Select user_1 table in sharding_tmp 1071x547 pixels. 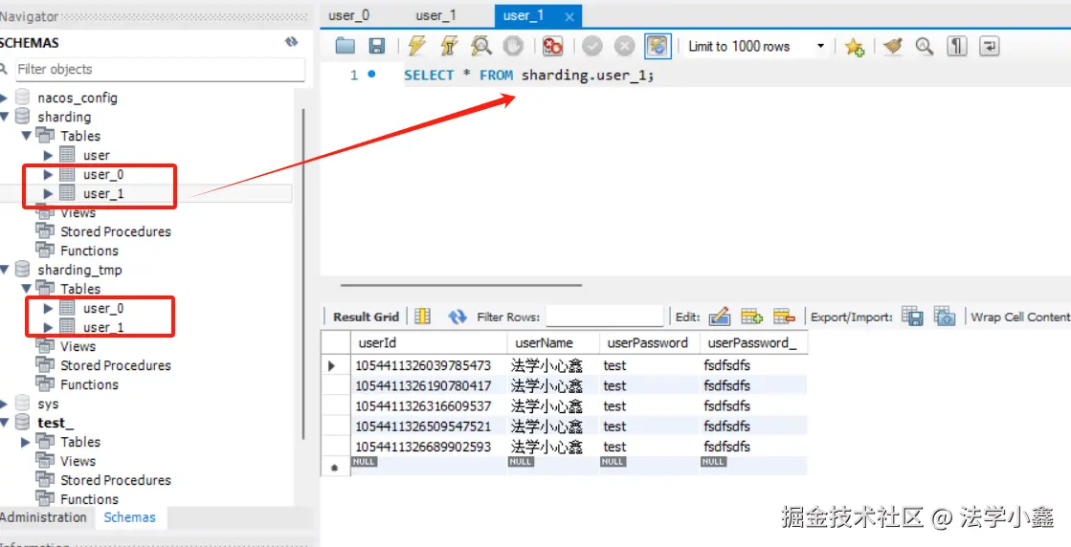click(x=103, y=327)
